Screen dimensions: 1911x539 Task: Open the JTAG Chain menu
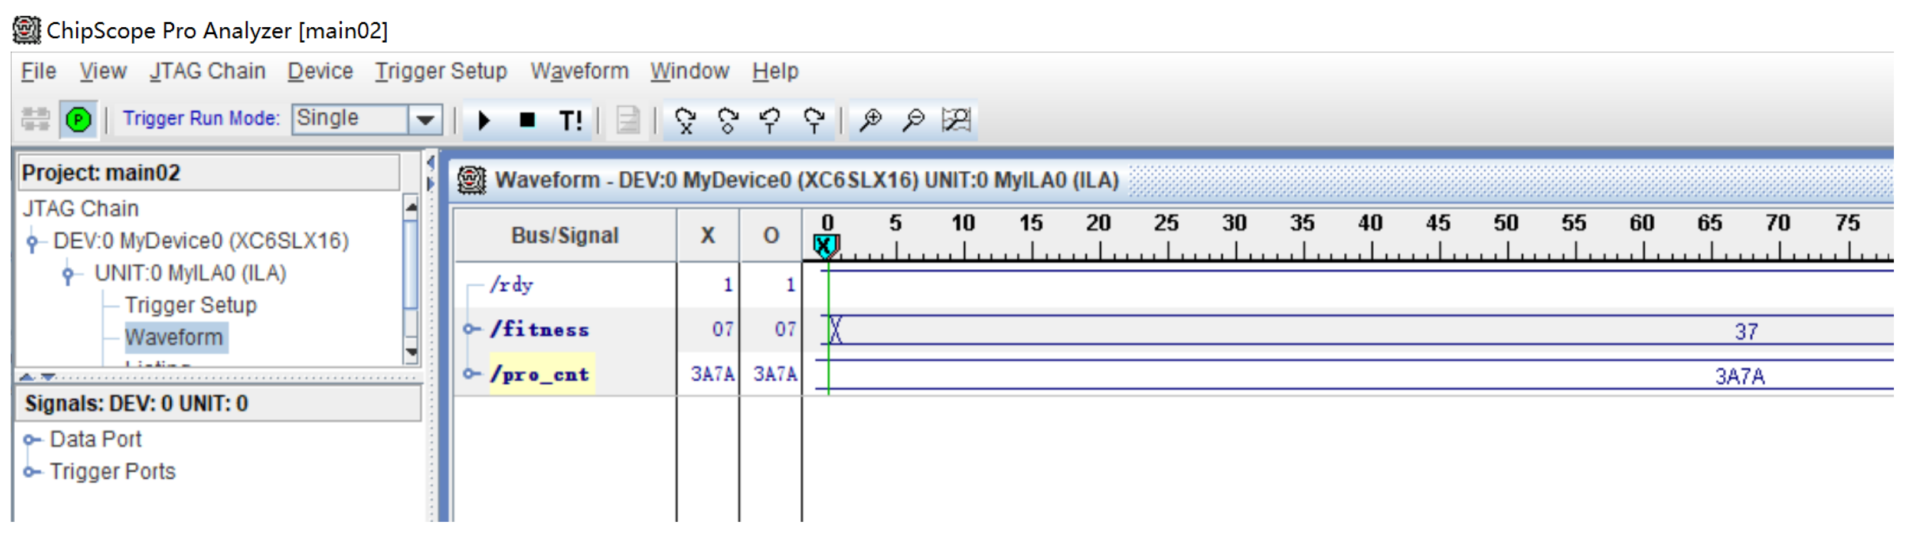[207, 71]
